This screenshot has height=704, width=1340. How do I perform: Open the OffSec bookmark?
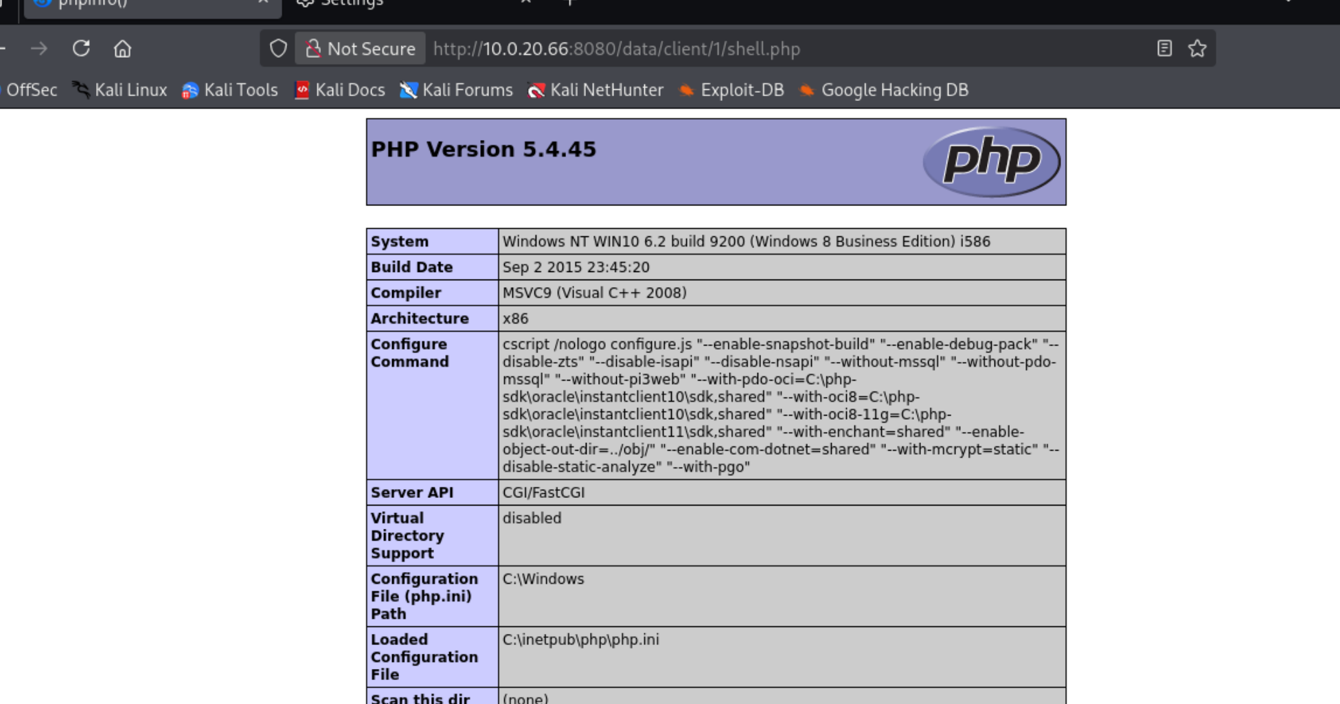click(31, 90)
